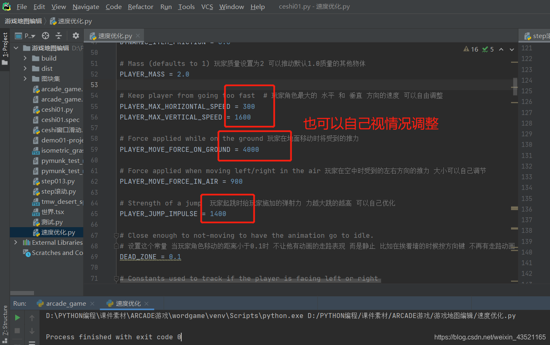
Task: Go to next highlighted error arrow
Action: [511, 49]
